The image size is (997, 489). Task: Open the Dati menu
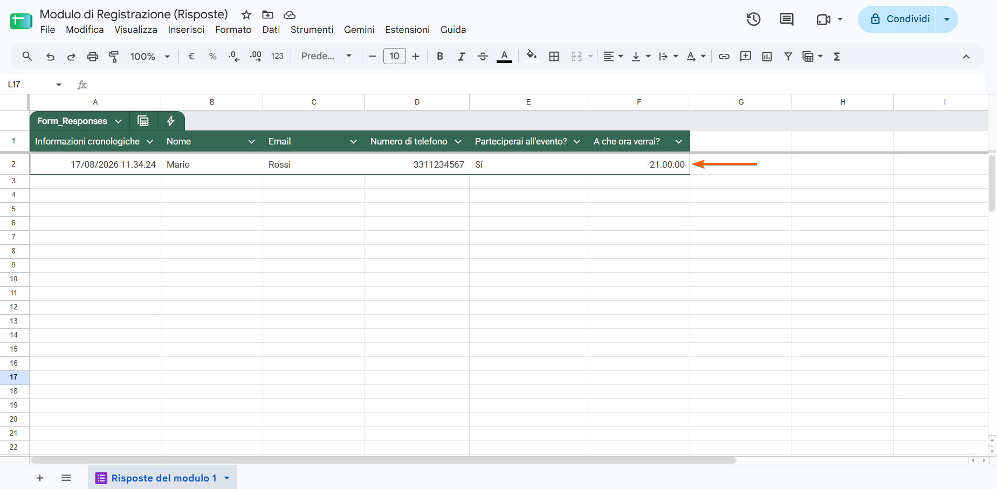pyautogui.click(x=271, y=30)
